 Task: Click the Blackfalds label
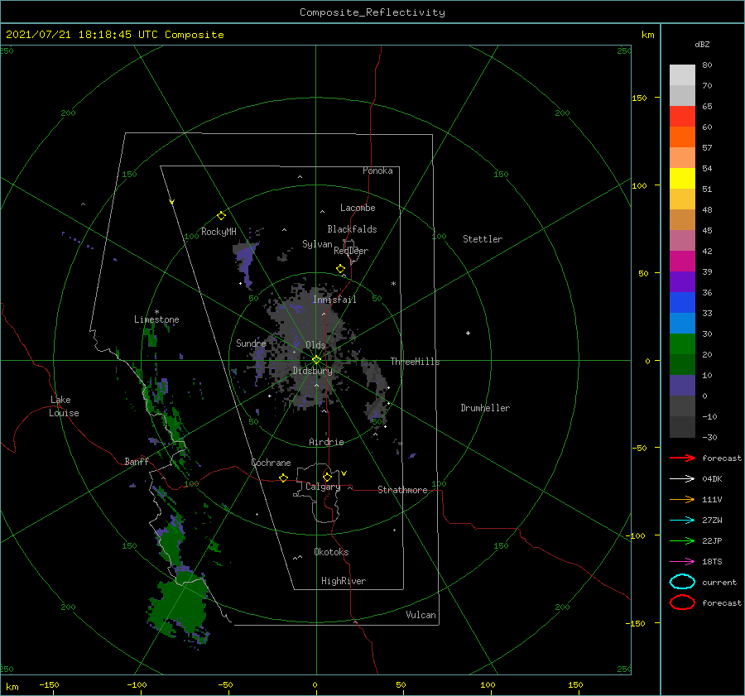point(352,229)
